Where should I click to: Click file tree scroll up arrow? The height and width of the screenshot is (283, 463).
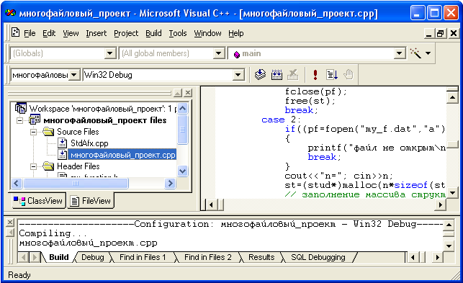182,109
